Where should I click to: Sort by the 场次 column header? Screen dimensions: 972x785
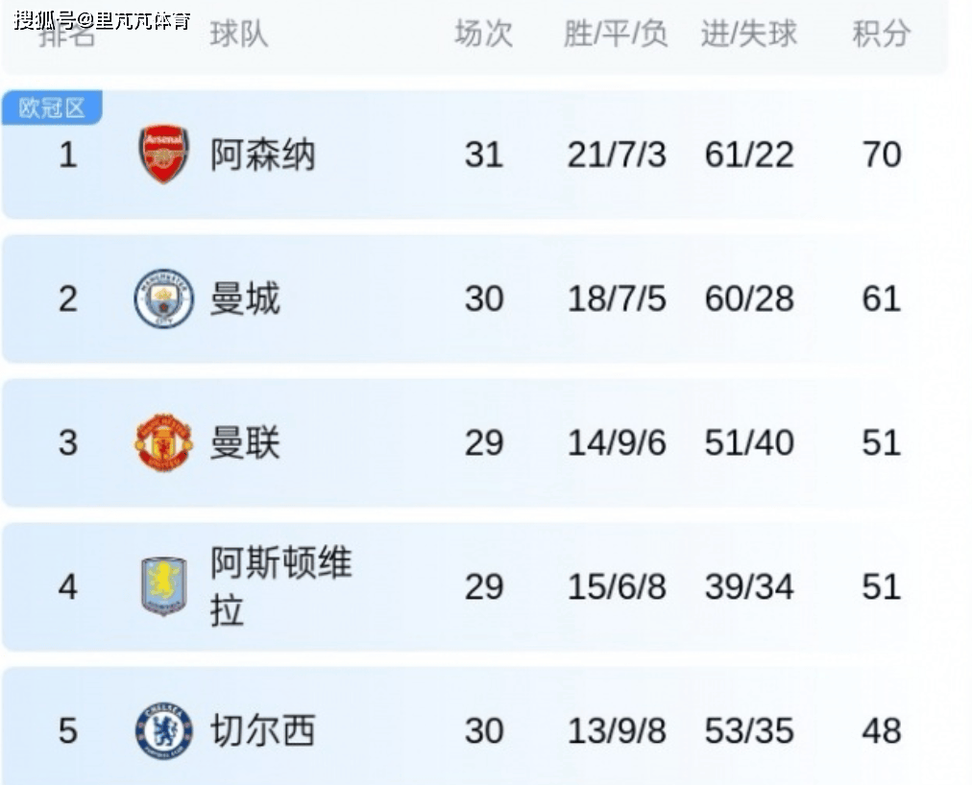[483, 35]
